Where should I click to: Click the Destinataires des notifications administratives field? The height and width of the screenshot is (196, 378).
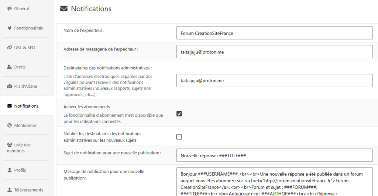click(274, 81)
